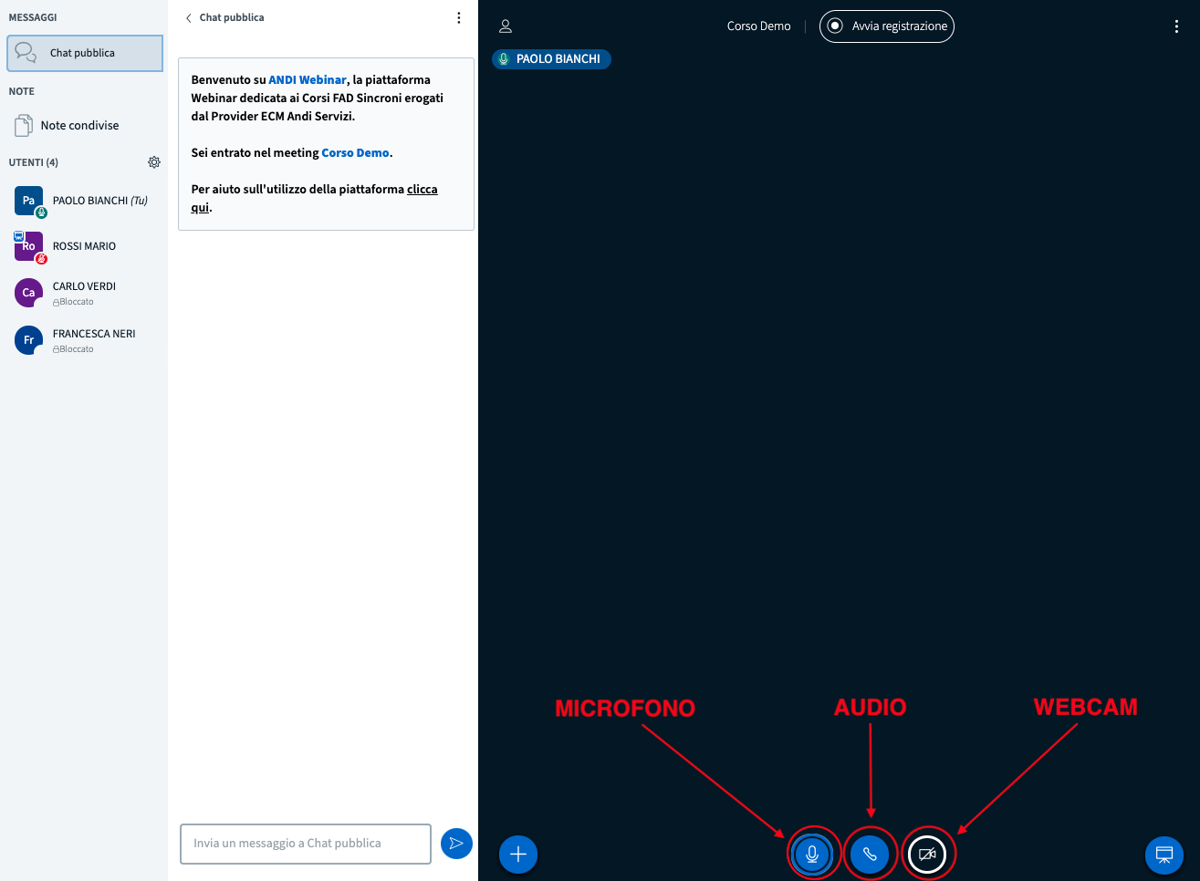Click the chat message input field
The image size is (1200, 881).
tap(306, 844)
